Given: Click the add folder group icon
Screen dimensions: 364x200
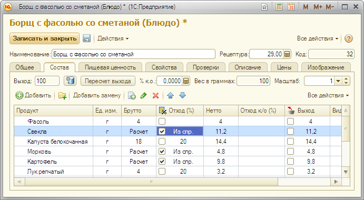Looking at the screenshot, I should tap(62, 95).
